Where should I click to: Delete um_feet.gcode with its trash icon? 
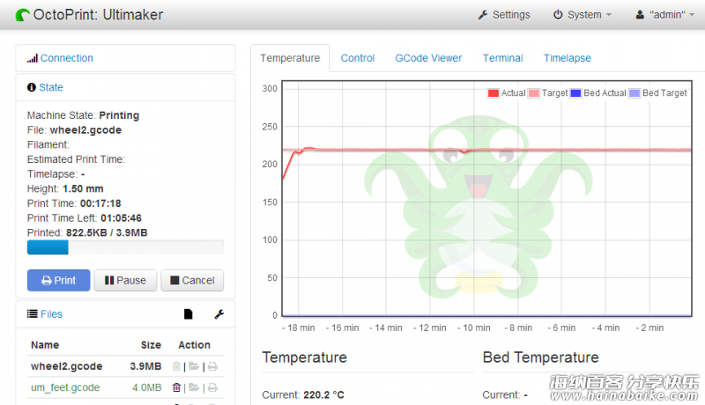(x=177, y=387)
